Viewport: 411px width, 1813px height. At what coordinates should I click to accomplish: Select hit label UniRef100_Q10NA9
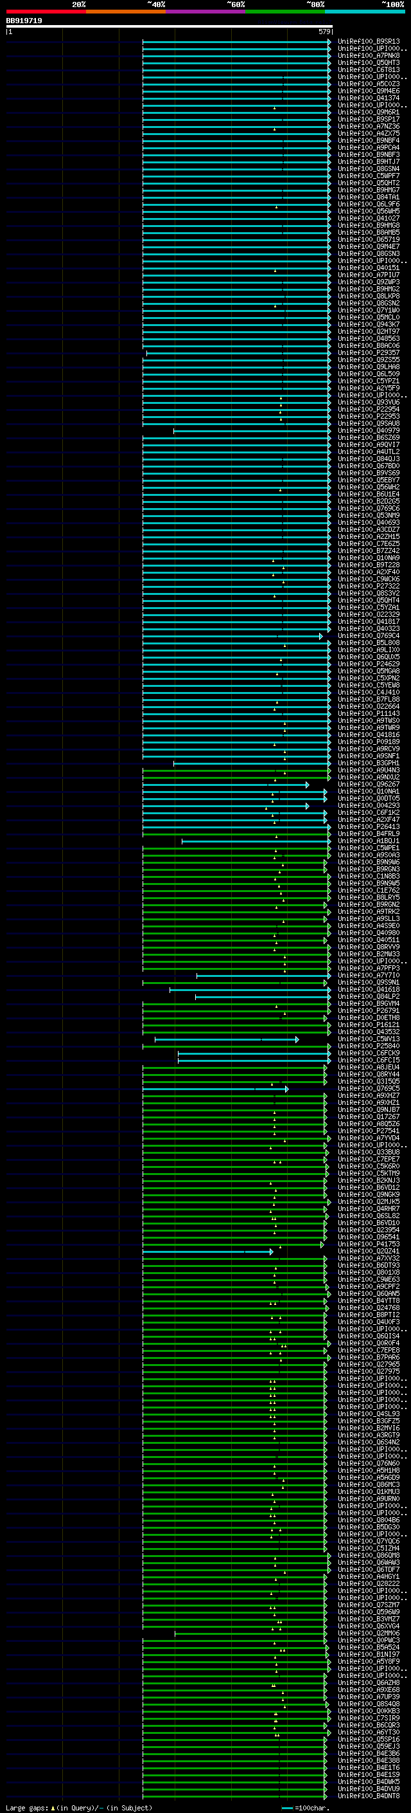coord(369,558)
